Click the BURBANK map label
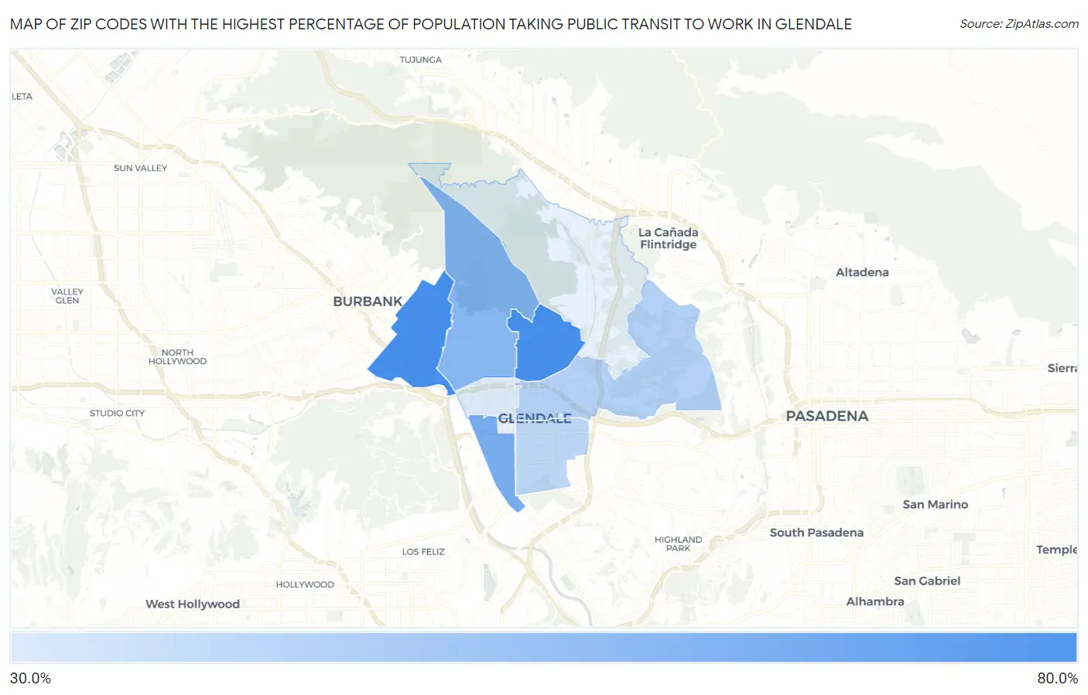Viewport: 1088px width, 695px height. tap(368, 302)
